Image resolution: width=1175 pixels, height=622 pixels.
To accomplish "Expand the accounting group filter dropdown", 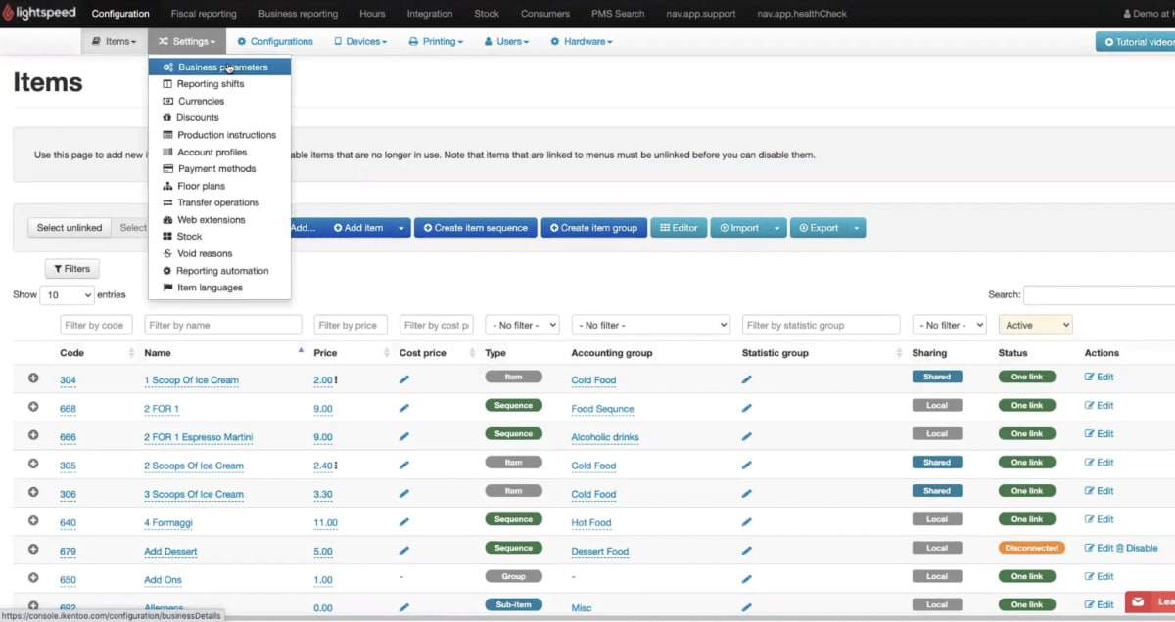I will (651, 325).
